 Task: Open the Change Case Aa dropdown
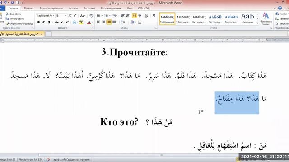tap(83, 16)
